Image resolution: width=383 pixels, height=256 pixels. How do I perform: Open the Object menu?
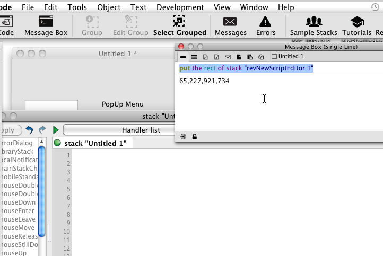click(x=109, y=7)
